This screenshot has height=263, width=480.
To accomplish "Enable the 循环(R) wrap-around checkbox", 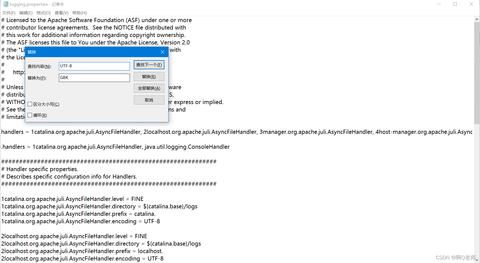I will coord(30,115).
